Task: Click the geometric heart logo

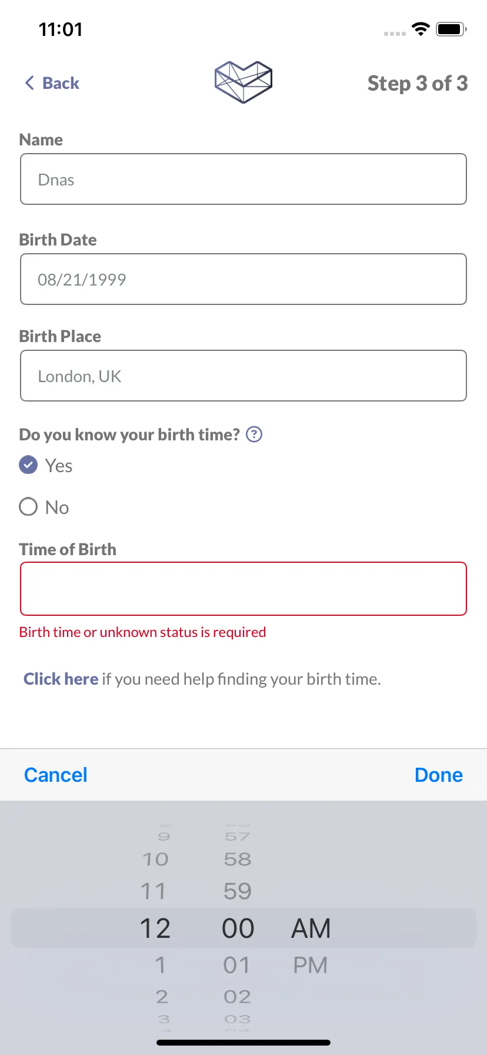Action: pos(243,82)
